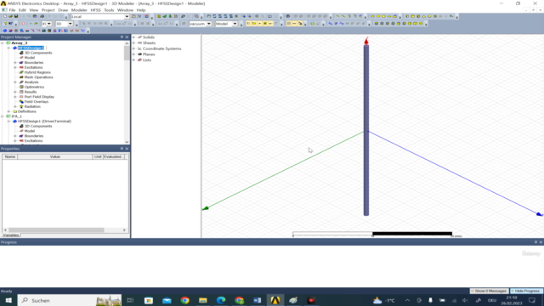Switch to the Variables tab
This screenshot has height=306, width=544.
click(x=11, y=235)
